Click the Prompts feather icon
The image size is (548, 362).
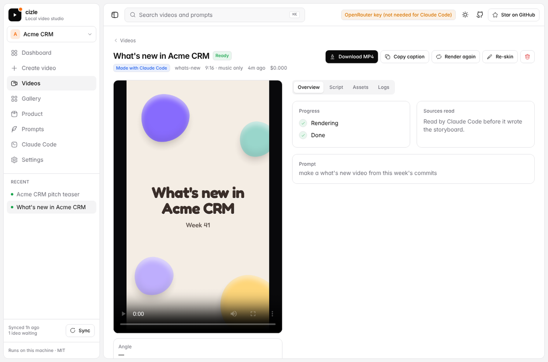click(15, 129)
